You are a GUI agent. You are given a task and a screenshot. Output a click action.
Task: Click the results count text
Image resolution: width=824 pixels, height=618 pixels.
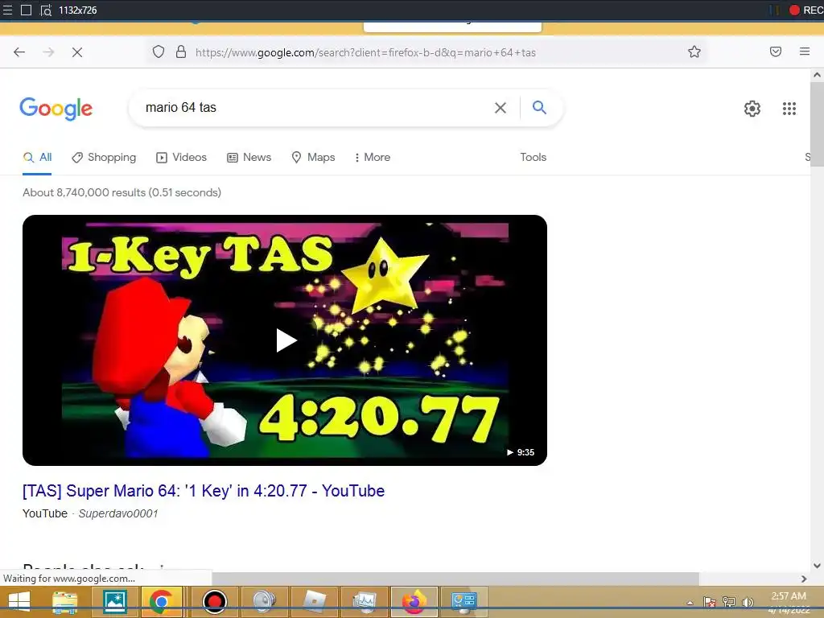pos(122,192)
